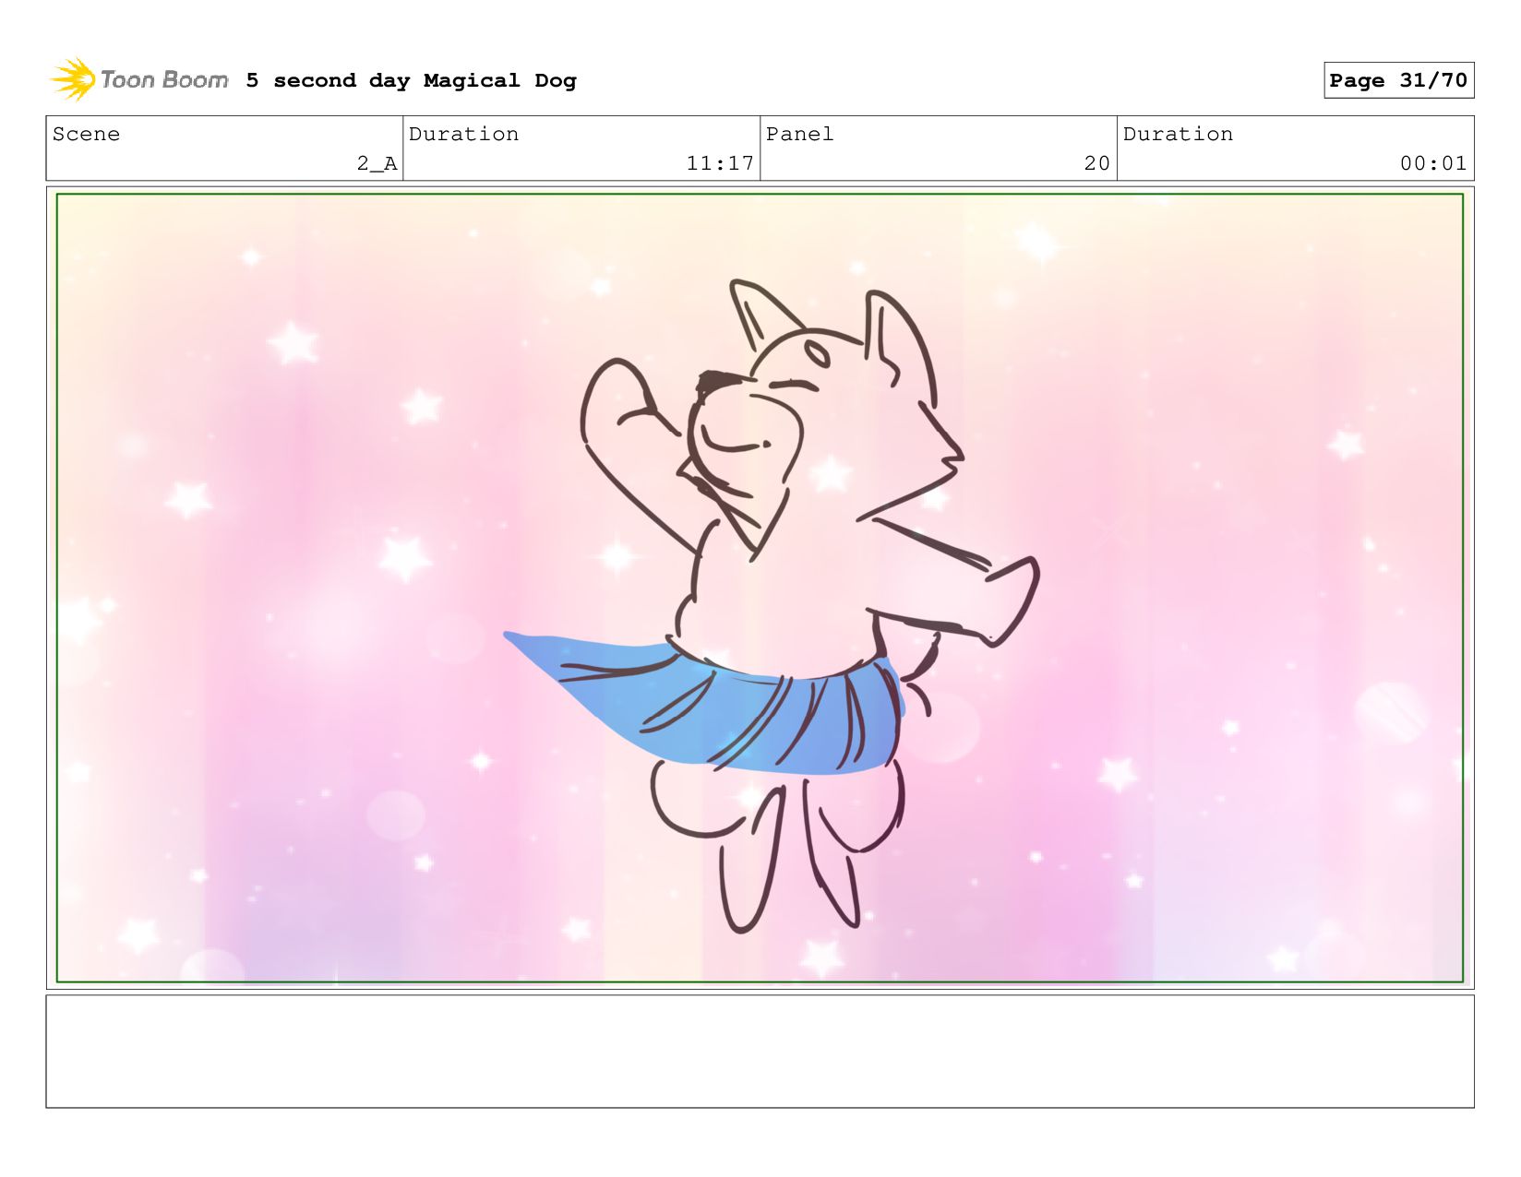The height and width of the screenshot is (1177, 1521).
Task: Click the empty notes box below the panel
Action: (760, 1052)
